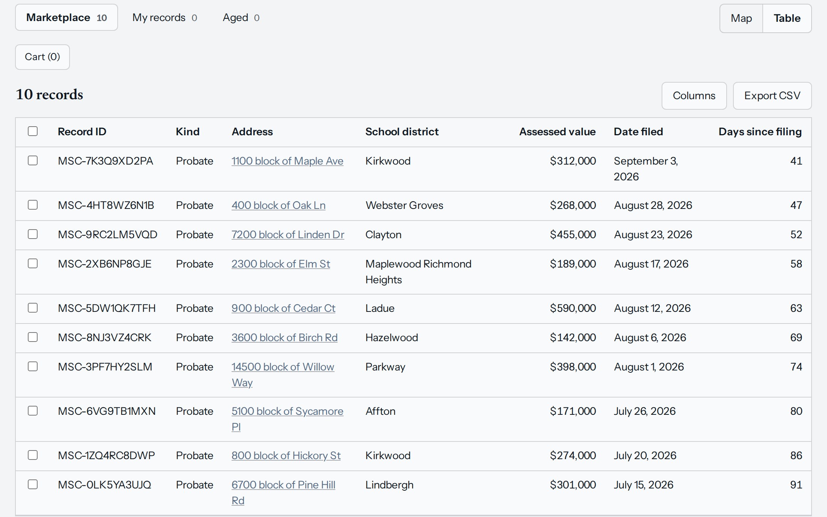Image resolution: width=827 pixels, height=517 pixels.
Task: Open the 900 block of Cedar Ct link
Action: click(x=283, y=308)
